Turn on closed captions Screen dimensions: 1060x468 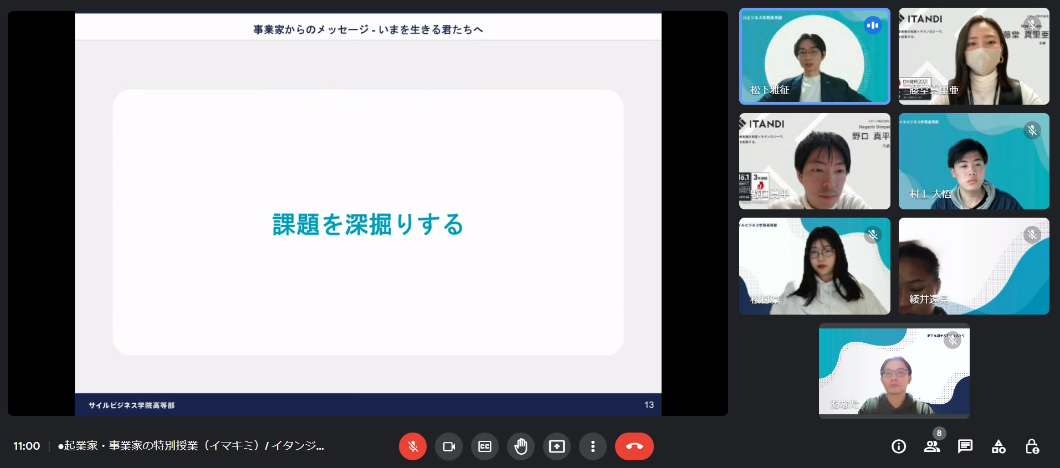485,446
